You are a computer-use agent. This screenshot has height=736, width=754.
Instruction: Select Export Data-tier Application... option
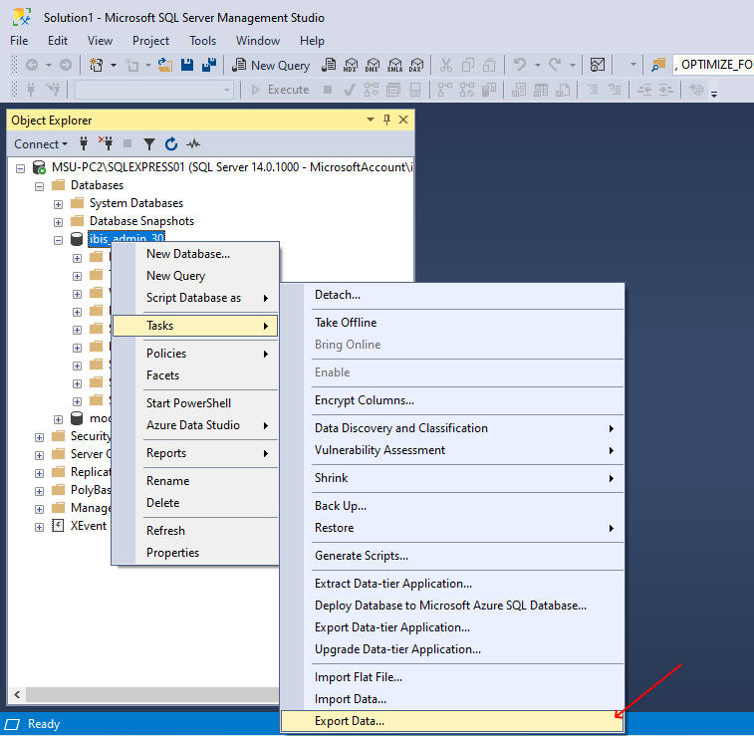click(x=452, y=627)
